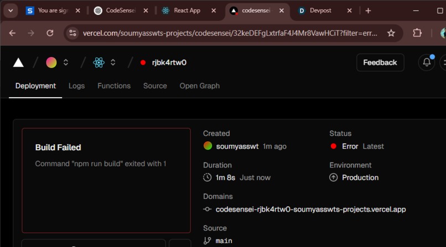This screenshot has height=247, width=446.
Task: Click the red error dot beside rjbk4rtw0
Action: [x=143, y=62]
